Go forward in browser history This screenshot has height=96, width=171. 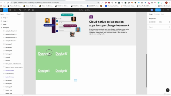[5, 3]
